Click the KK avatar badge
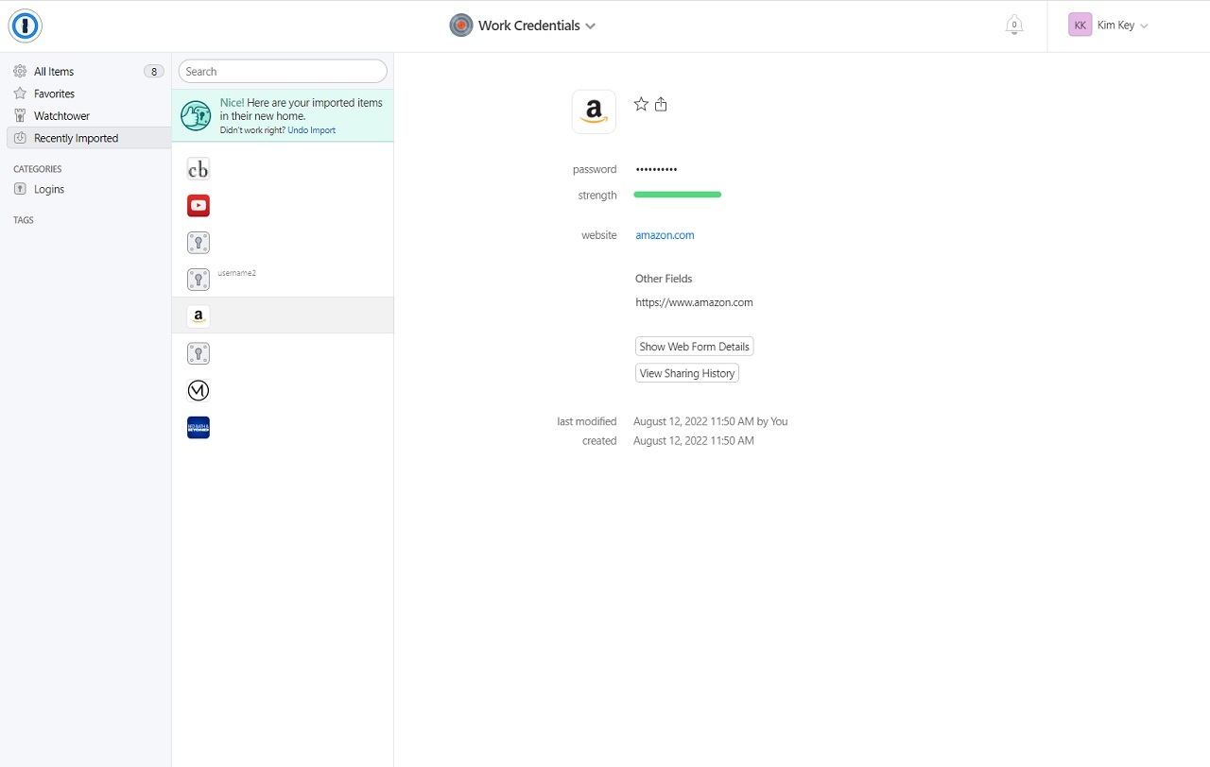Image resolution: width=1210 pixels, height=767 pixels. point(1080,26)
